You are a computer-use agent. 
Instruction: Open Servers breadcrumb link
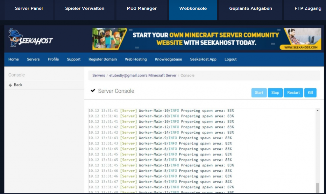[99, 75]
